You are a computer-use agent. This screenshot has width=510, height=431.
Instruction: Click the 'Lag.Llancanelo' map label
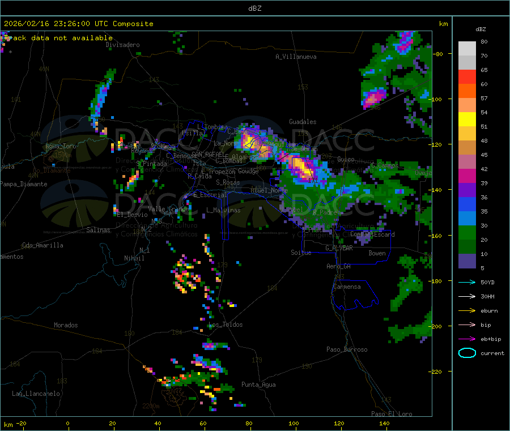point(36,394)
